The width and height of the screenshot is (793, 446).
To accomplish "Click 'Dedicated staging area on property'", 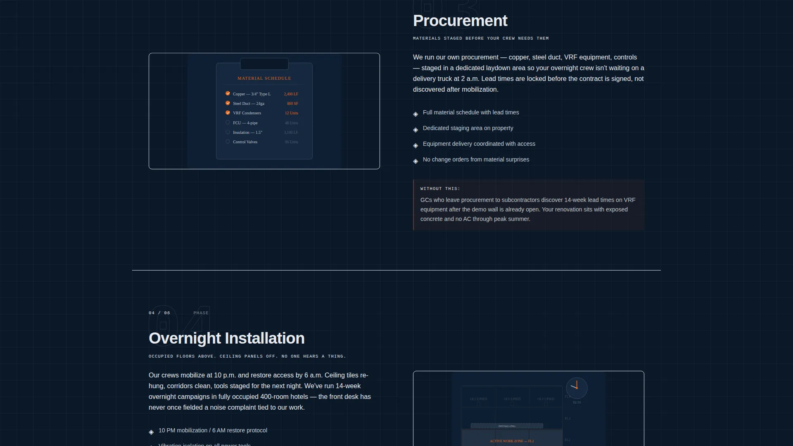I will click(x=468, y=128).
